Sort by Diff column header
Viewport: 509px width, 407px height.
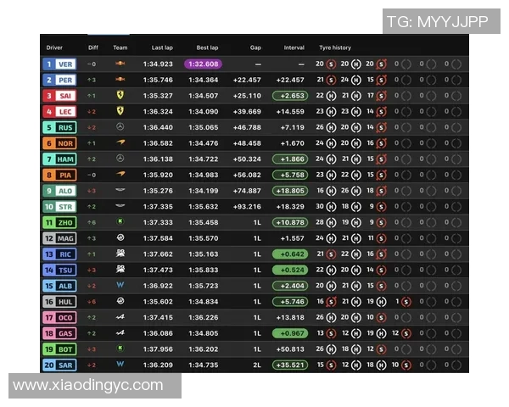coord(92,47)
